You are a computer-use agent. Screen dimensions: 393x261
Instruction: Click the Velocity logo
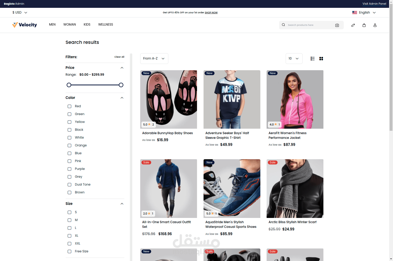tap(24, 25)
